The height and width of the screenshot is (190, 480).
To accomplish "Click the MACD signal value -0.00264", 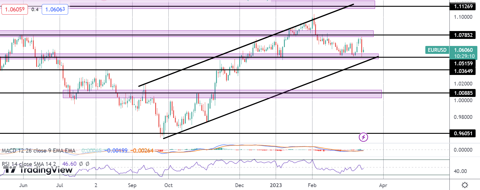I will 142,150.
